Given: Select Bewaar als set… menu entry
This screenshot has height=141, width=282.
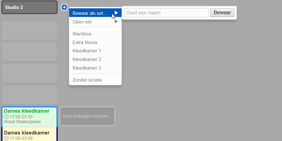Looking at the screenshot, I should [90, 13].
